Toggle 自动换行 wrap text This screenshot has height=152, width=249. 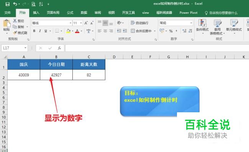139,23
